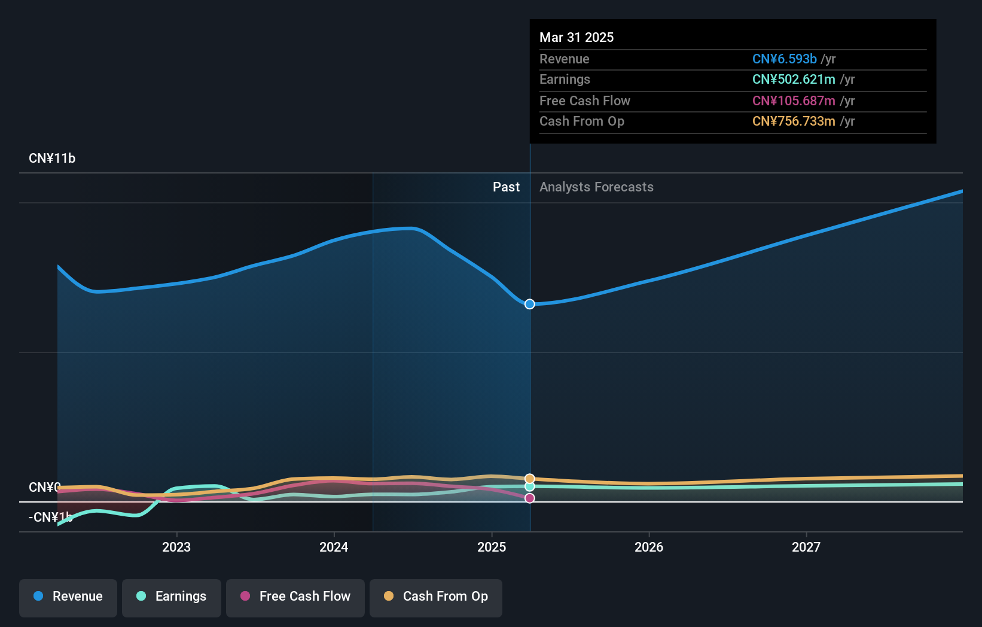Toggle the Earnings legend button

point(172,598)
